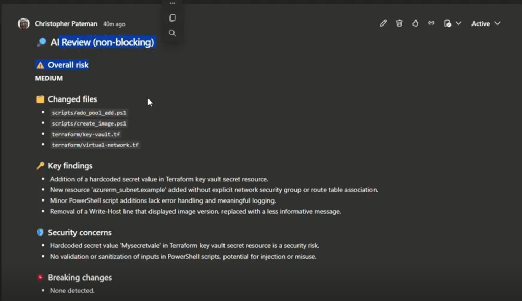Viewport: 522px width, 301px height.
Task: Copy comment link via chain icon
Action: click(431, 23)
